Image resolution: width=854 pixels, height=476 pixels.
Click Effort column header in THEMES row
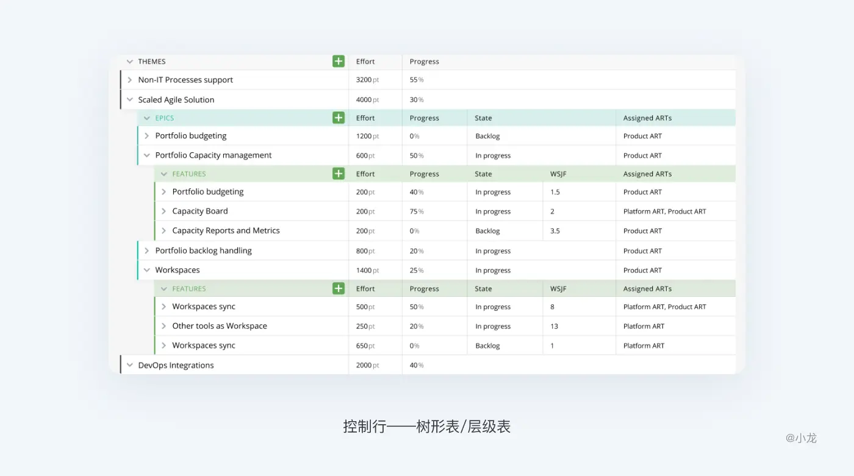point(365,62)
